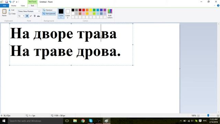Click inside the text box after 'трава'
This screenshot has height=124, width=220.
click(x=117, y=33)
